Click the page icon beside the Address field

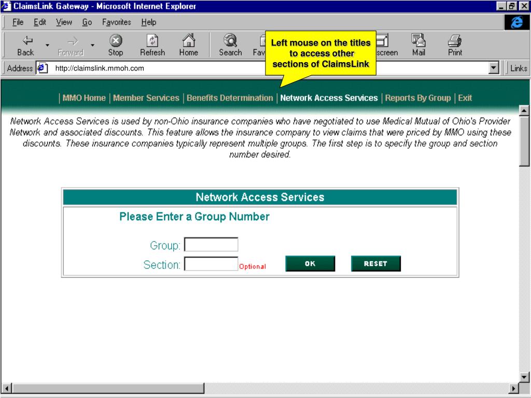[42, 68]
